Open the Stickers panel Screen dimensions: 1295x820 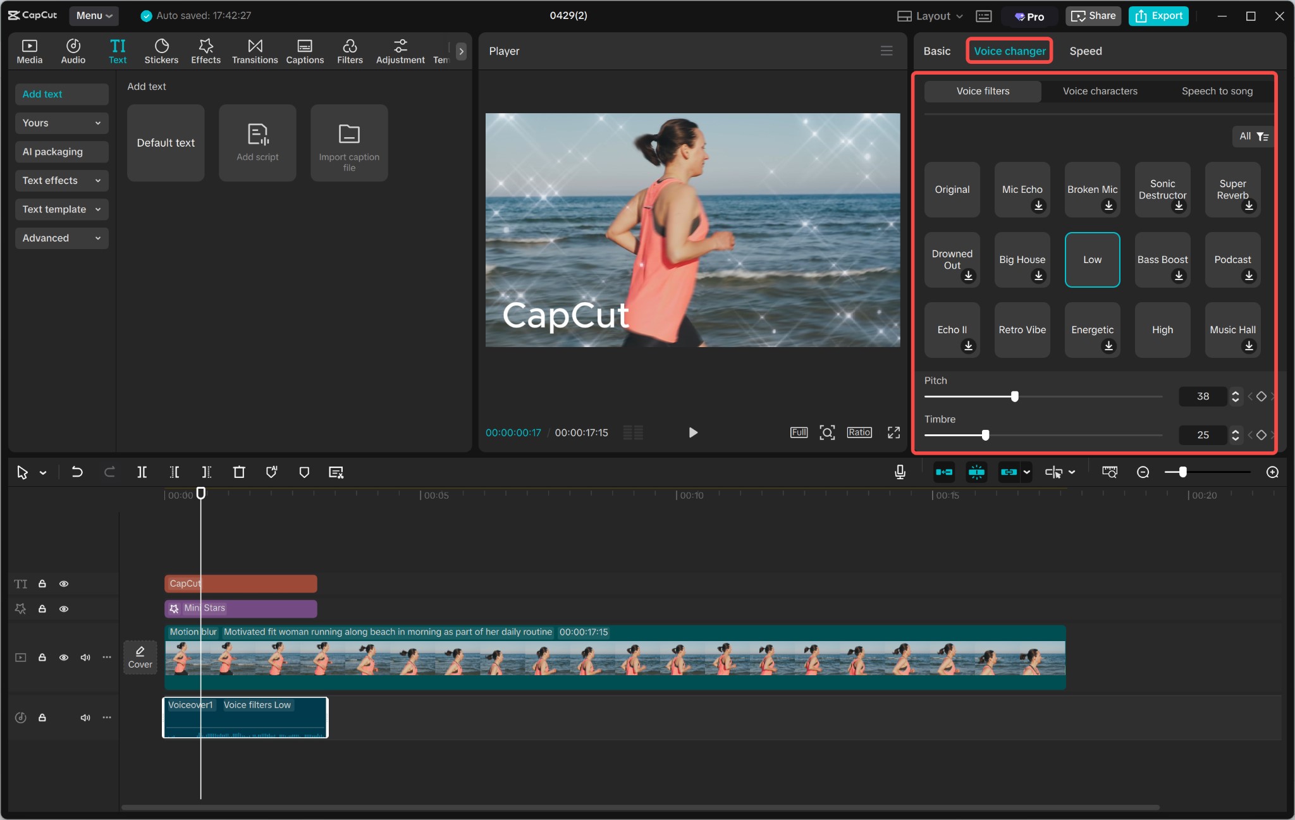click(161, 51)
